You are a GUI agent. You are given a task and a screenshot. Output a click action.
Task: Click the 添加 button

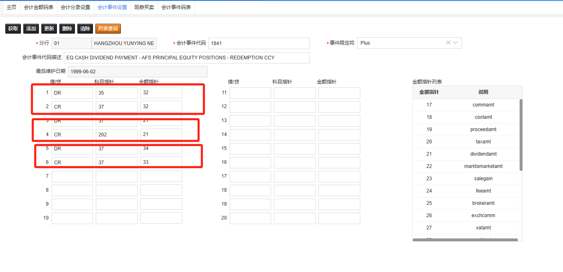point(31,29)
